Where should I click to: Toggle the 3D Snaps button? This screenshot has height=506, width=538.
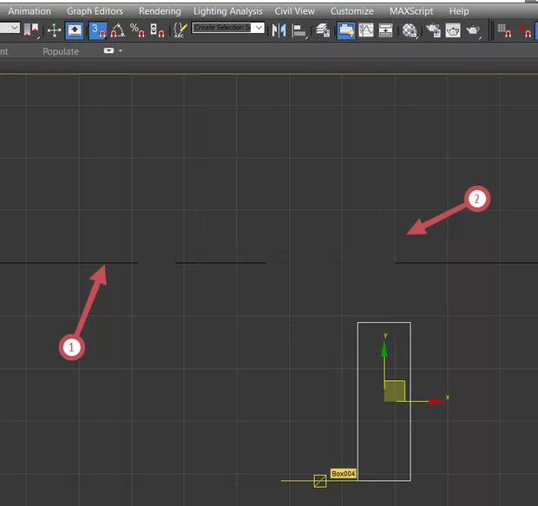(x=96, y=30)
